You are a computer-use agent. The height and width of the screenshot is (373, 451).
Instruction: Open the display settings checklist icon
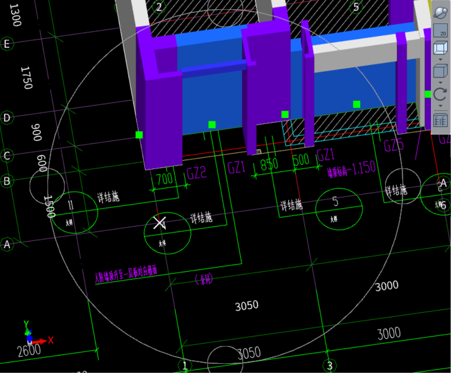[x=441, y=120]
